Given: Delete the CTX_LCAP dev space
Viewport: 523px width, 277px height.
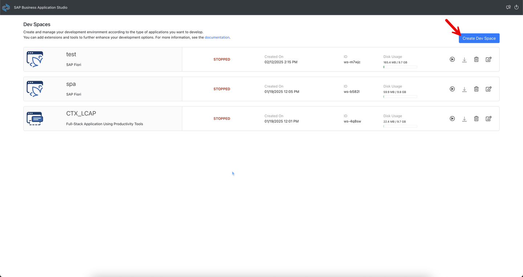Looking at the screenshot, I should [x=477, y=118].
